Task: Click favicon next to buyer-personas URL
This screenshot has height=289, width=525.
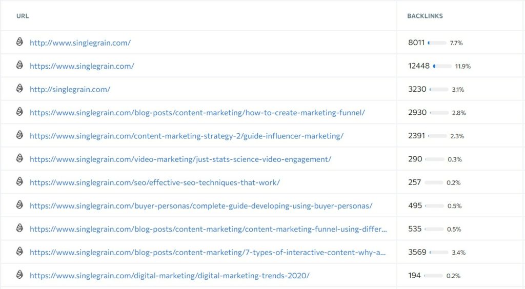Action: (x=20, y=205)
